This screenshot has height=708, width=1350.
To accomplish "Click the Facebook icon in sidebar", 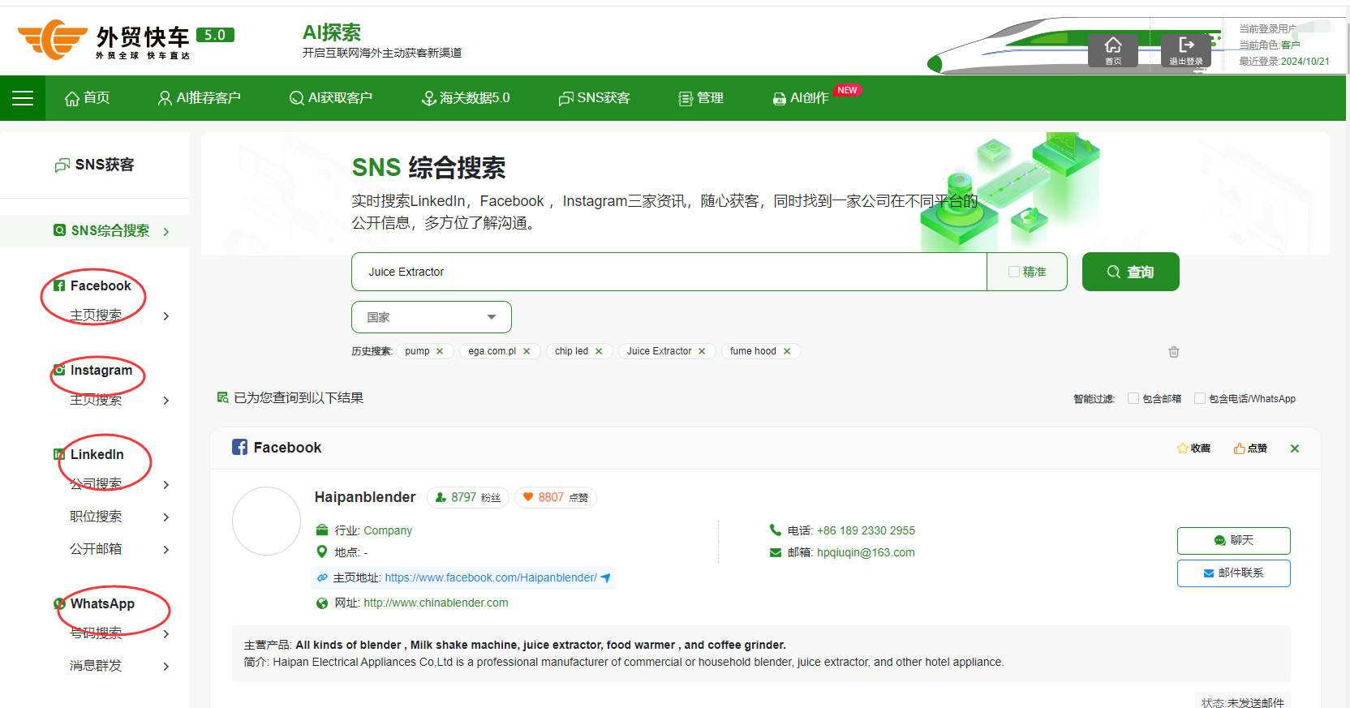I will (59, 285).
